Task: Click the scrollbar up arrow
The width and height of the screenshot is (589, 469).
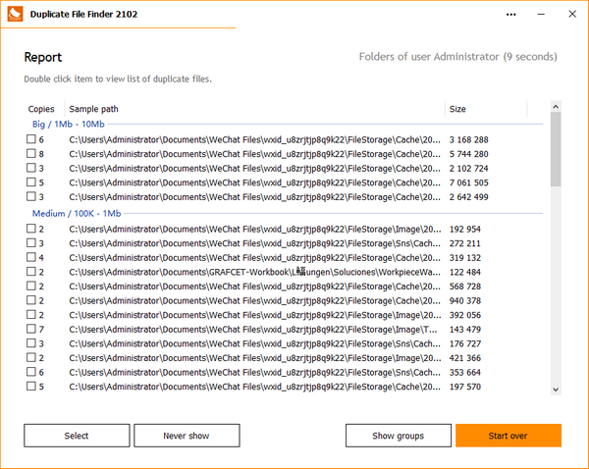Action: tap(556, 106)
